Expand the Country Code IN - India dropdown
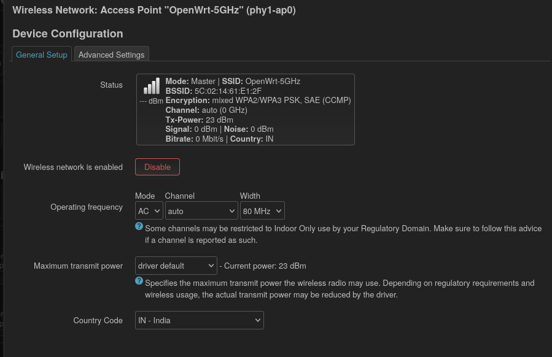 [x=199, y=320]
